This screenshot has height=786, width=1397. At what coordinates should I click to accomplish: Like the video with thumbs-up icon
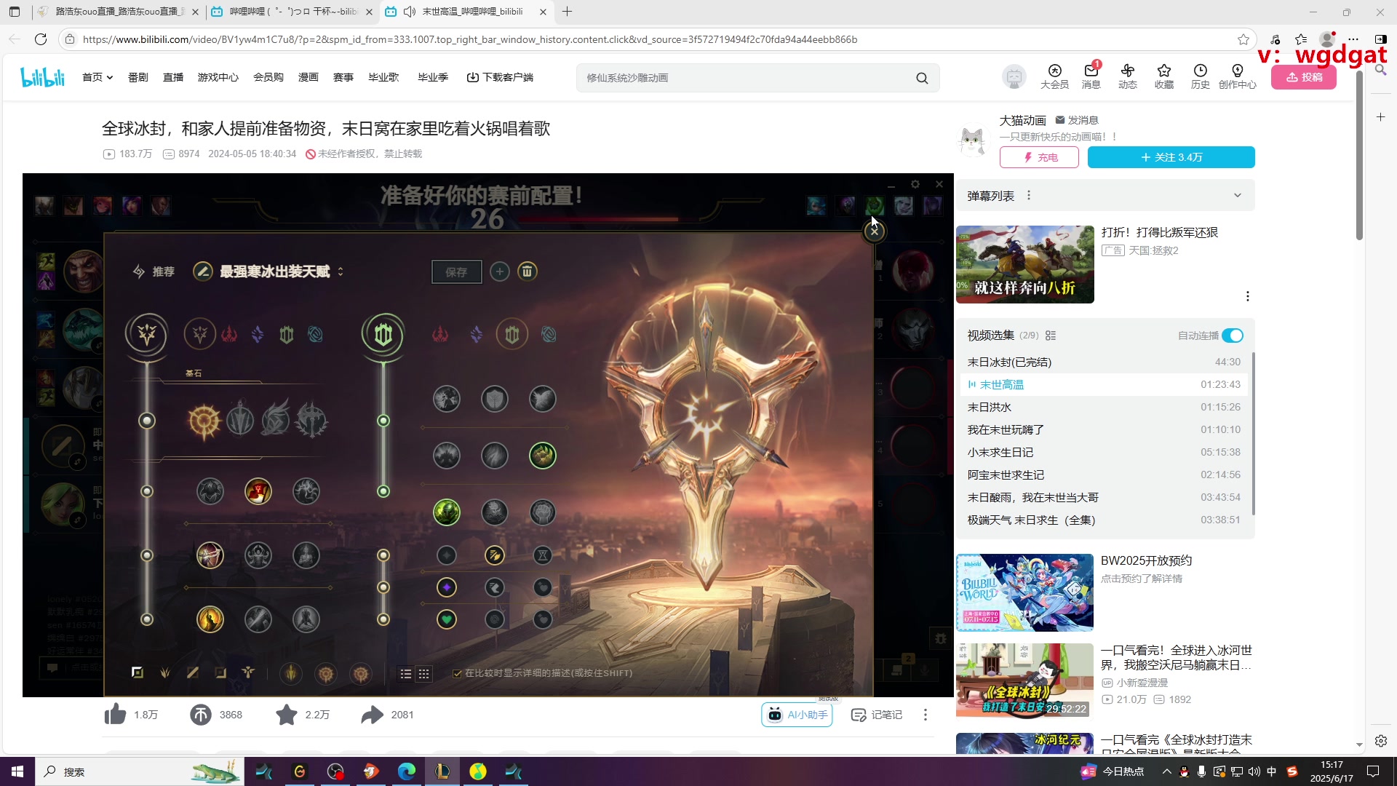pos(115,715)
